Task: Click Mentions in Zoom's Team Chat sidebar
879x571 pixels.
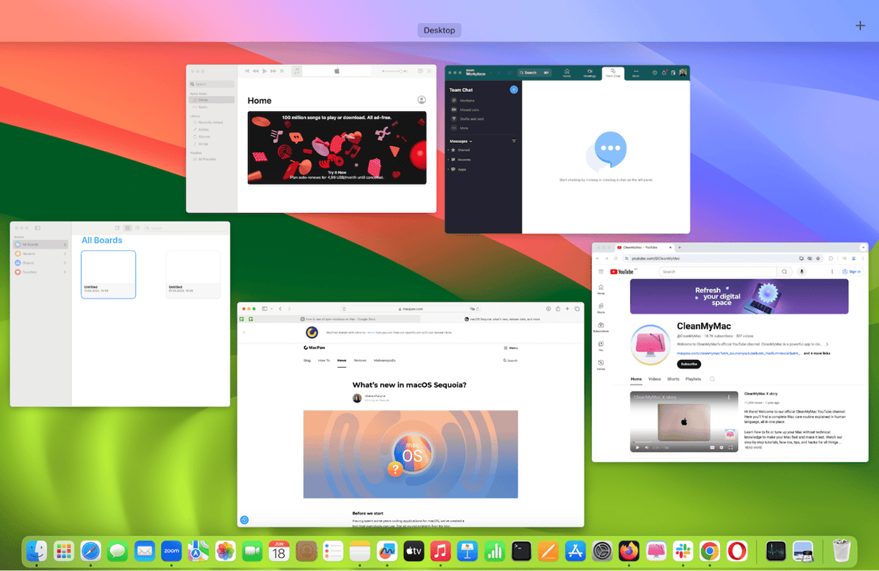Action: [468, 100]
